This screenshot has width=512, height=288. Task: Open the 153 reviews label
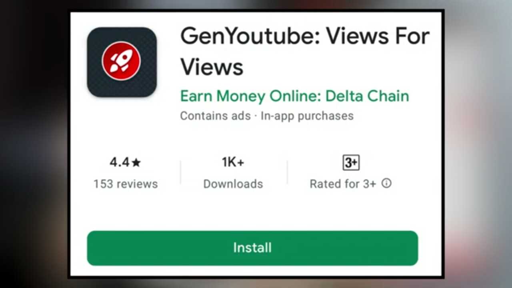126,184
